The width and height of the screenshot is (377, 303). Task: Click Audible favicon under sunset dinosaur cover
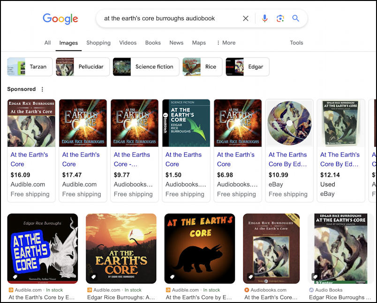click(x=90, y=290)
